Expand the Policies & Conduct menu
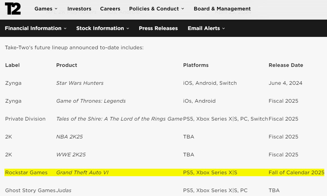 (156, 9)
